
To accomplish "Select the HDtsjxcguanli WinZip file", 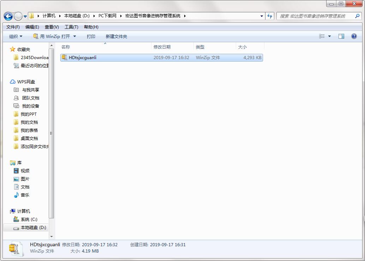I will 83,58.
